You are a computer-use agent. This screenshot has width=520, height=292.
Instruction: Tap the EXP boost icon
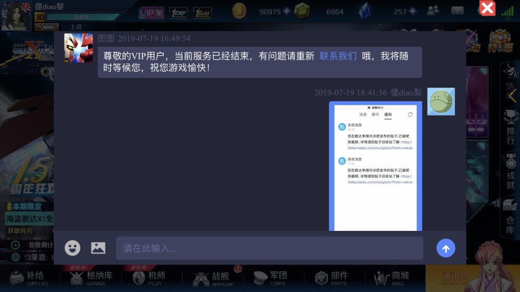[179, 13]
